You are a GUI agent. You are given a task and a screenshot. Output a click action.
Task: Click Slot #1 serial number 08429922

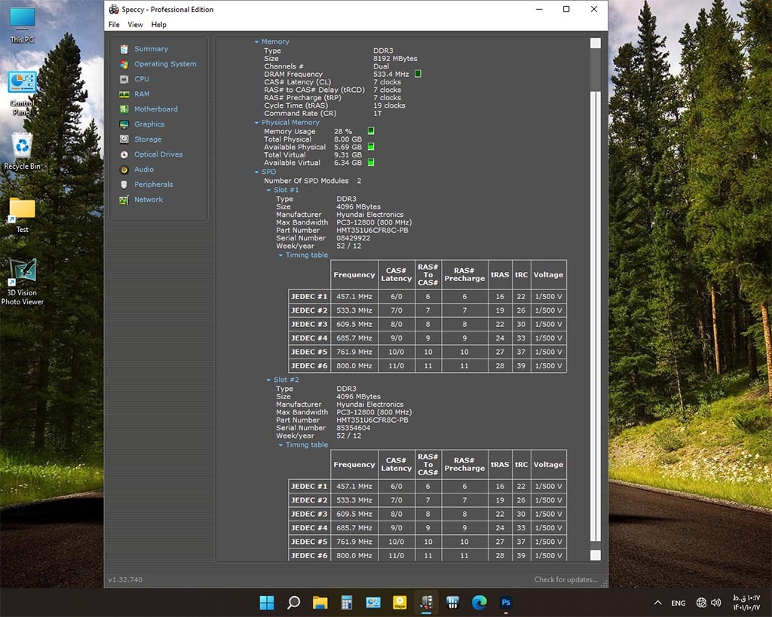[353, 238]
